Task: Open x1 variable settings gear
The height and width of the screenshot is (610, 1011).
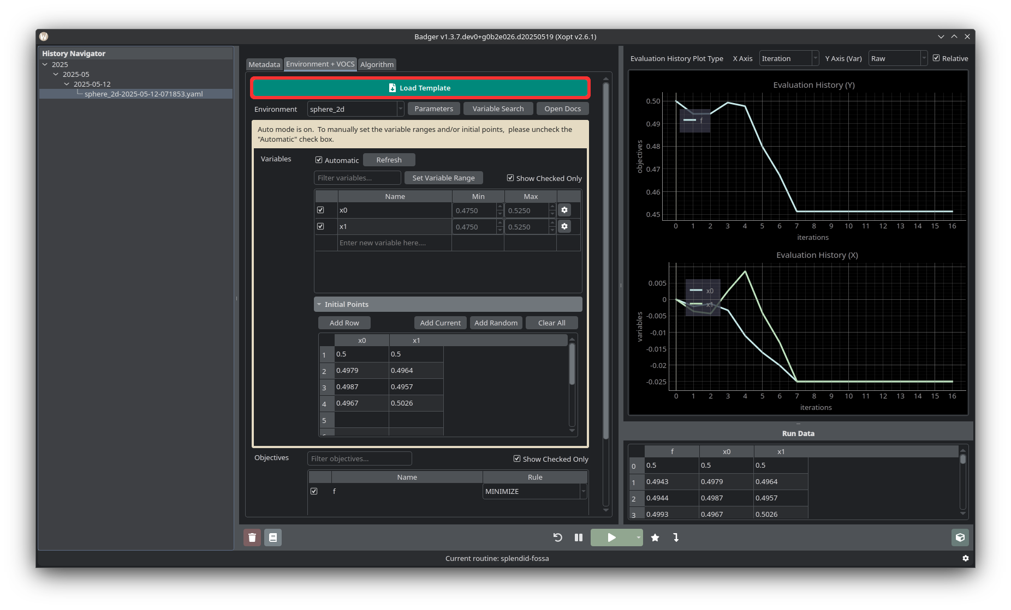Action: (x=564, y=226)
